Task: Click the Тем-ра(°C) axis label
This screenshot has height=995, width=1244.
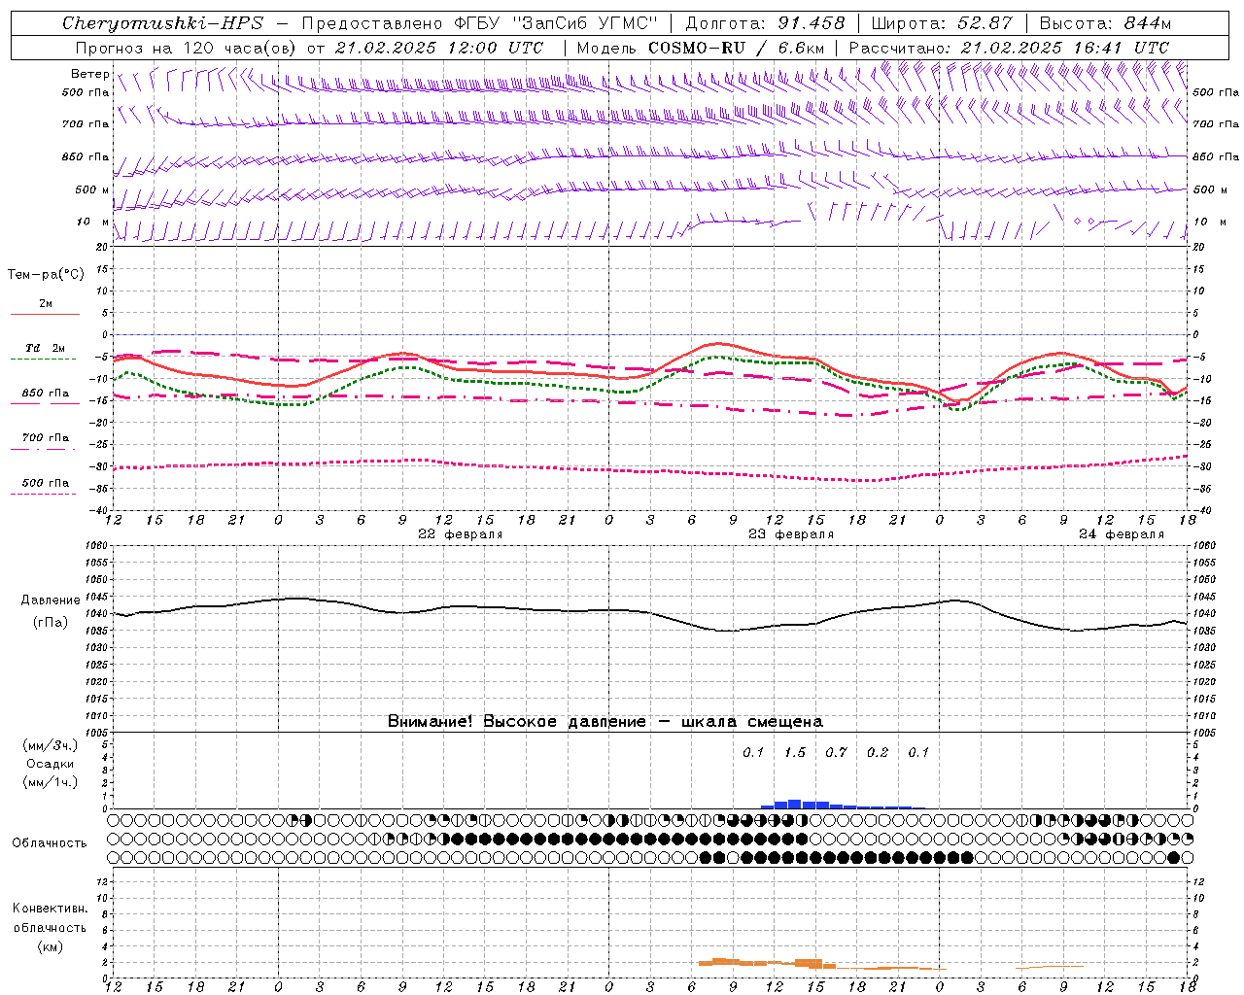Action: (x=46, y=275)
